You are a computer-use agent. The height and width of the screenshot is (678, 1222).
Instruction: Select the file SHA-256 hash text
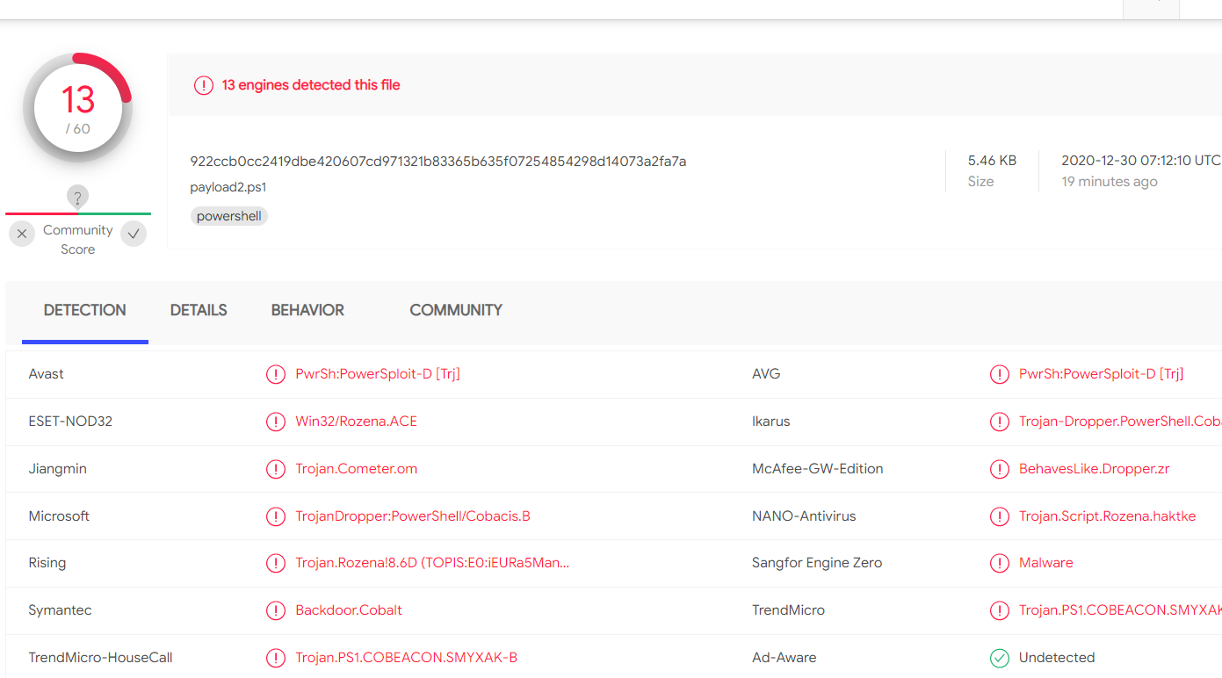click(438, 162)
